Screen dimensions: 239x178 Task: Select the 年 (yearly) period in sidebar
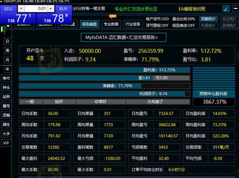pyautogui.click(x=7, y=69)
